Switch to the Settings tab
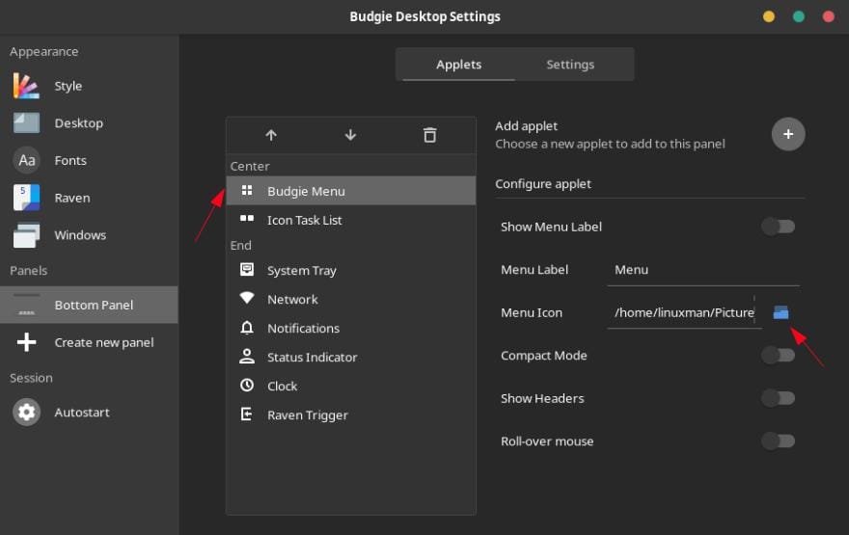Viewport: 849px width, 535px height. pos(570,65)
